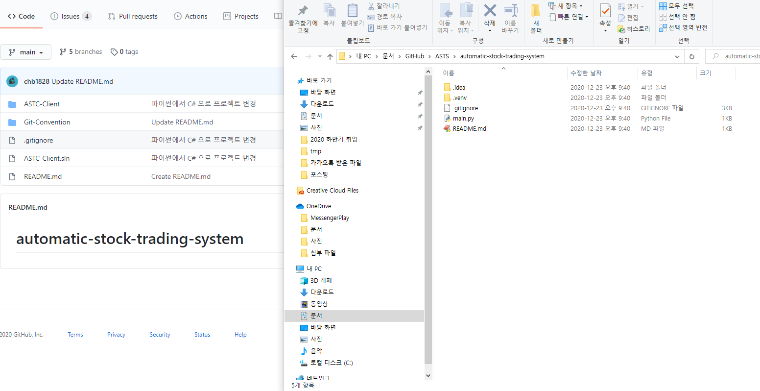Open the ASTC-Client folder on GitHub
The height and width of the screenshot is (391, 760).
click(42, 104)
